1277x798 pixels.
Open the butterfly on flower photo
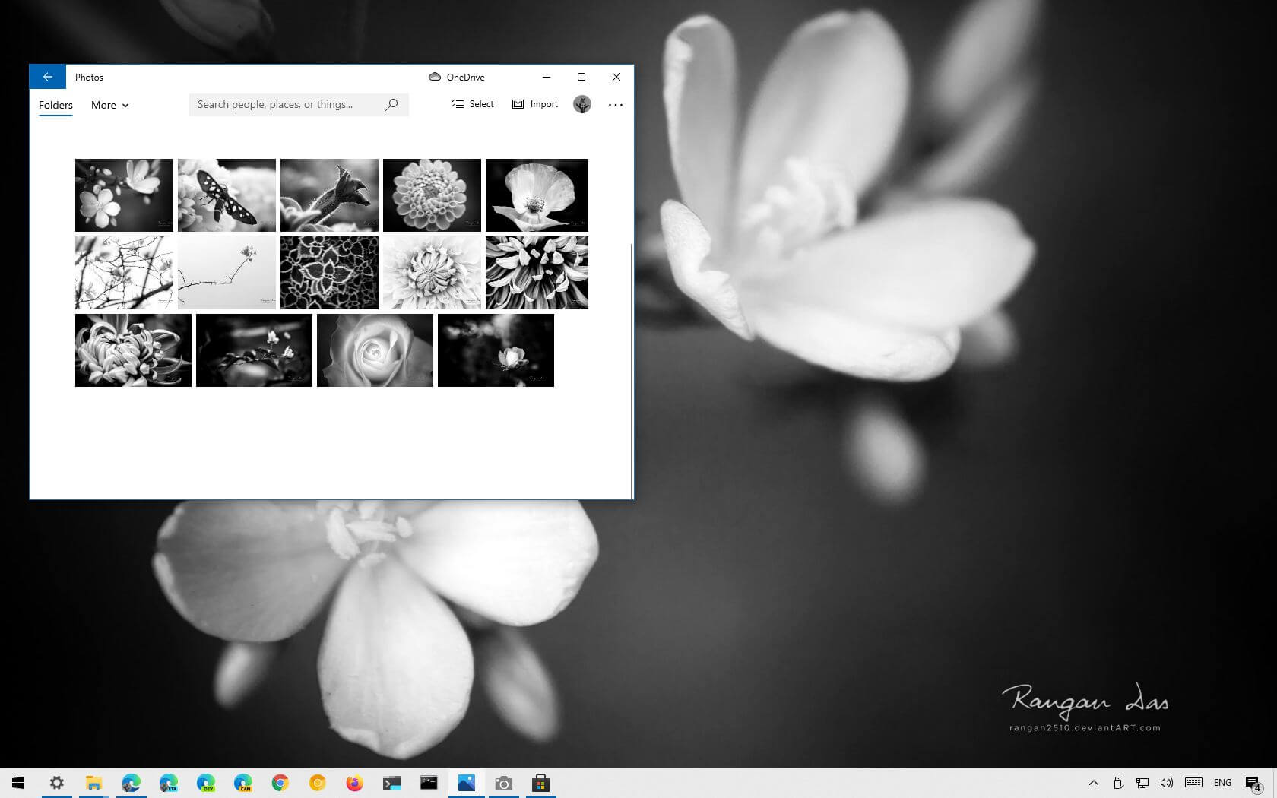[227, 195]
